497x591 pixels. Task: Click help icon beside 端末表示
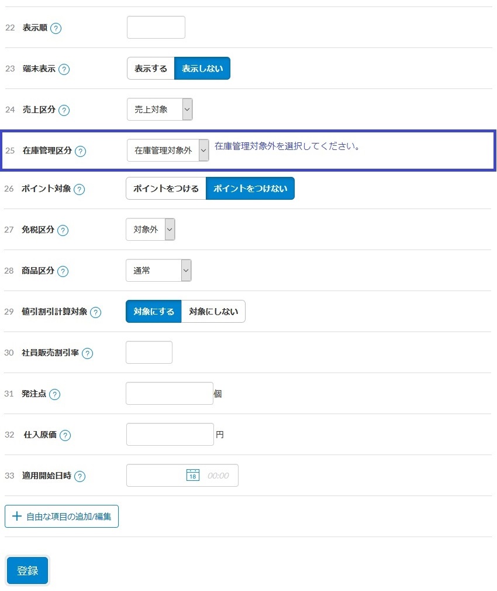64,69
